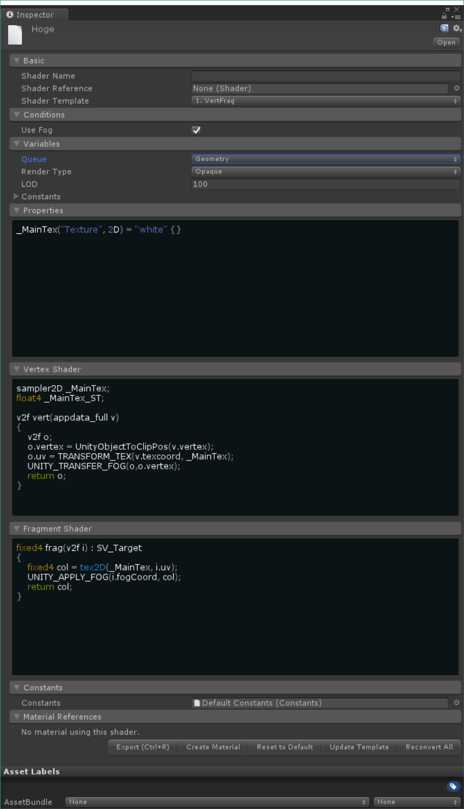Image resolution: width=464 pixels, height=809 pixels.
Task: Click the Shader Name input field
Action: pos(326,76)
